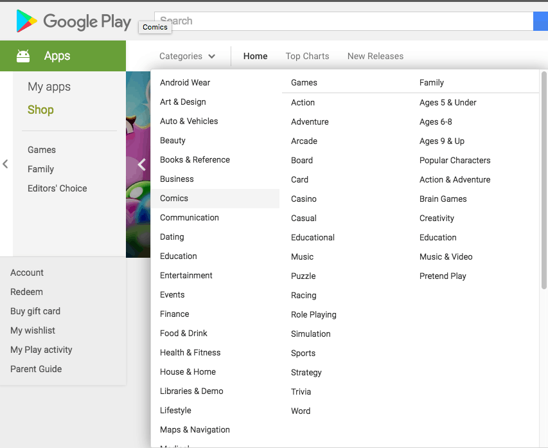Click into the Search input field
The height and width of the screenshot is (448, 548).
pos(344,21)
